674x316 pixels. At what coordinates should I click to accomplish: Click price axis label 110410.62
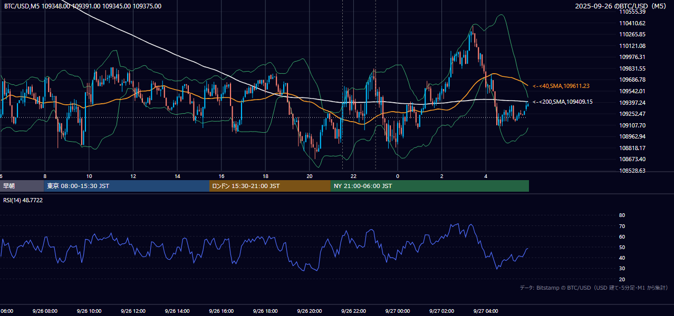tap(632, 23)
